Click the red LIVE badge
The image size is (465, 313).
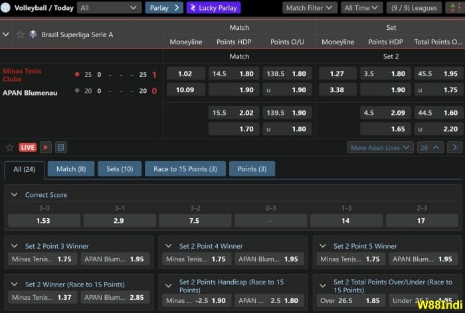(28, 147)
